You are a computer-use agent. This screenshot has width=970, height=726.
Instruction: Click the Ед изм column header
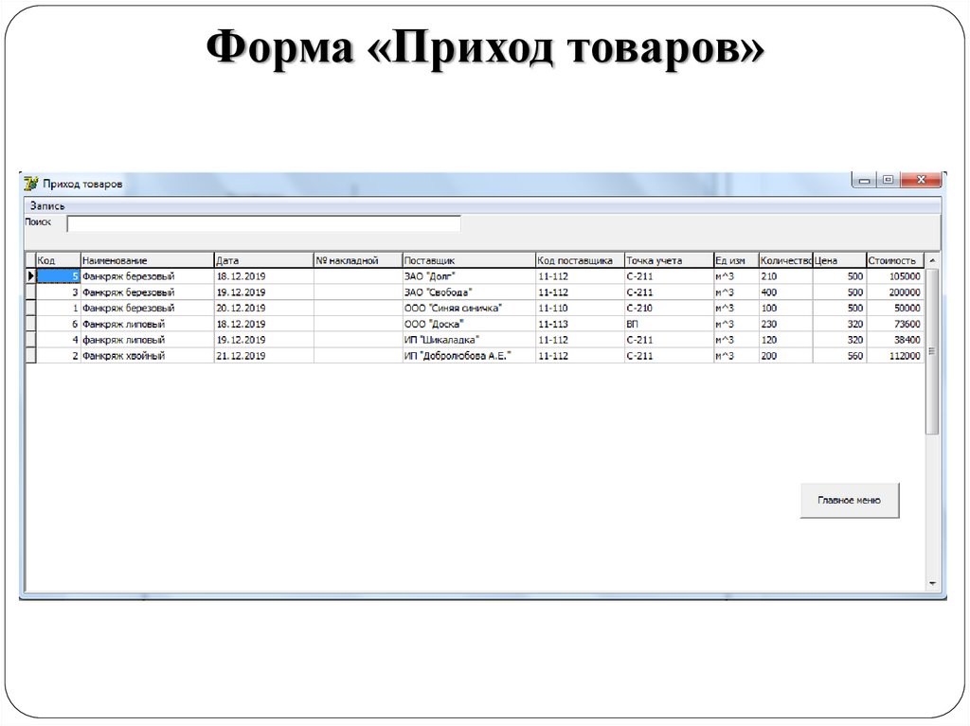coord(736,260)
